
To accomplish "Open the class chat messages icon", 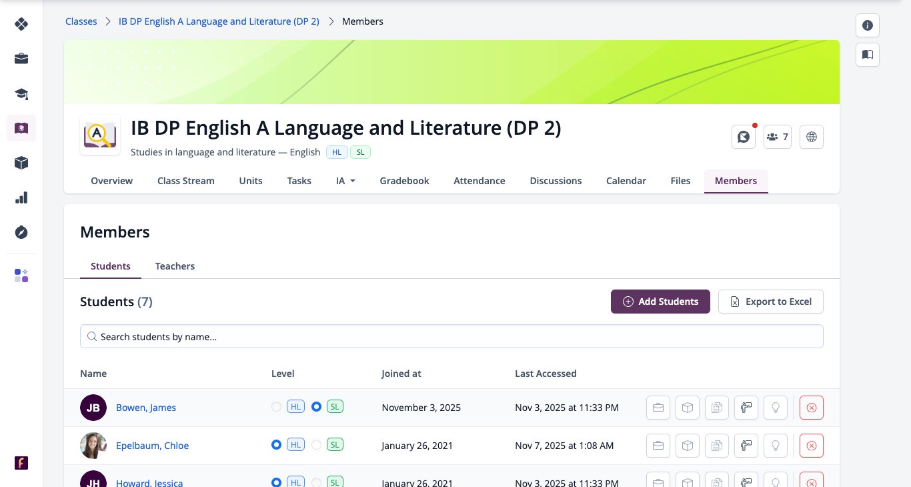I will pyautogui.click(x=744, y=137).
